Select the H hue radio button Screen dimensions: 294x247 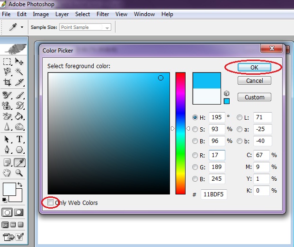pos(195,117)
